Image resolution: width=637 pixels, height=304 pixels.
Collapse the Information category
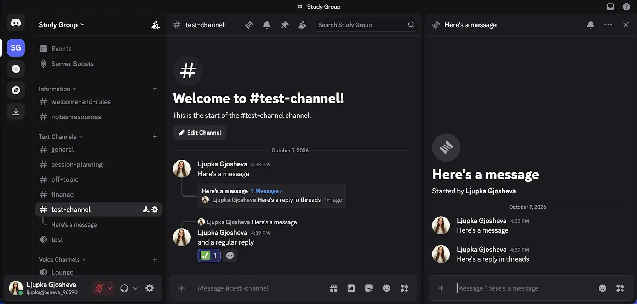(57, 89)
